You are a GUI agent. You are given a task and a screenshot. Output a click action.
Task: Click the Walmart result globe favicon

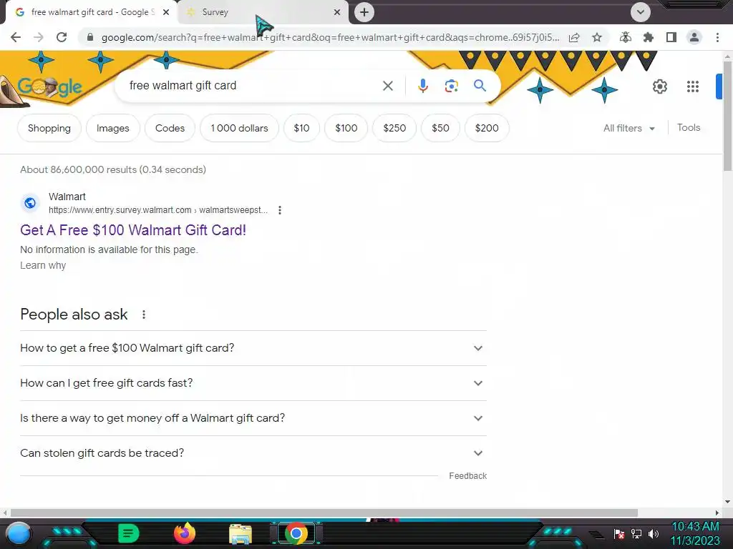pos(30,203)
